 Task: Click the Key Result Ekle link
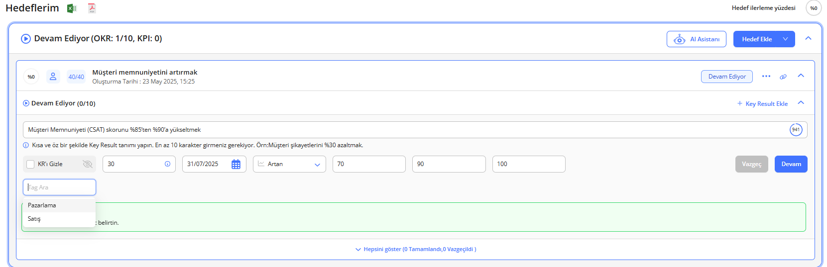pyautogui.click(x=762, y=103)
